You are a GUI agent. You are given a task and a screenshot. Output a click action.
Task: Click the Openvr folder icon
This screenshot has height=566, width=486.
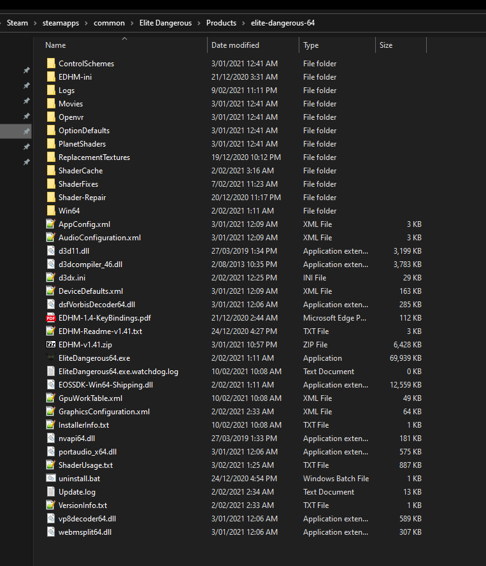[51, 117]
